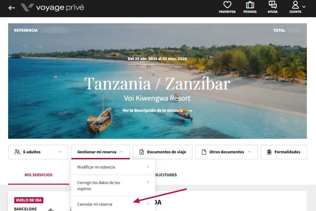Expand the 6 adultos dropdown
The height and width of the screenshot is (211, 316).
click(38, 152)
